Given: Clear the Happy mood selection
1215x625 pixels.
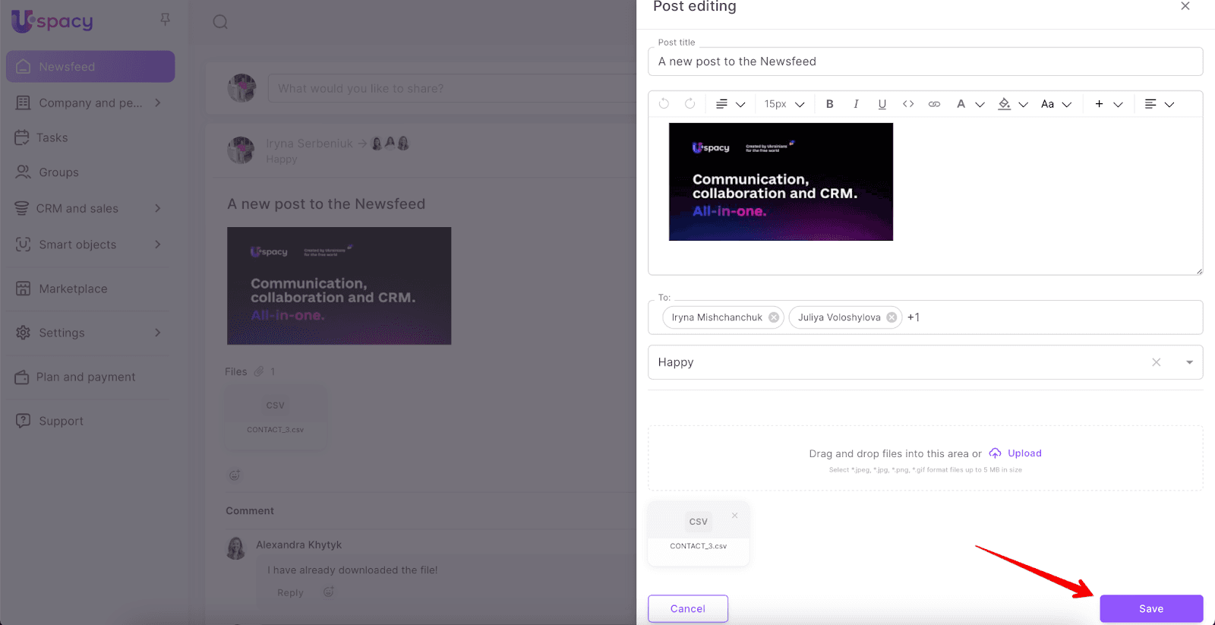Looking at the screenshot, I should pyautogui.click(x=1156, y=362).
